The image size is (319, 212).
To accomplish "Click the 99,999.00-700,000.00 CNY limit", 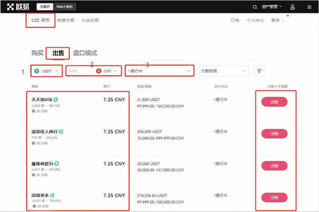I will click(160, 202).
